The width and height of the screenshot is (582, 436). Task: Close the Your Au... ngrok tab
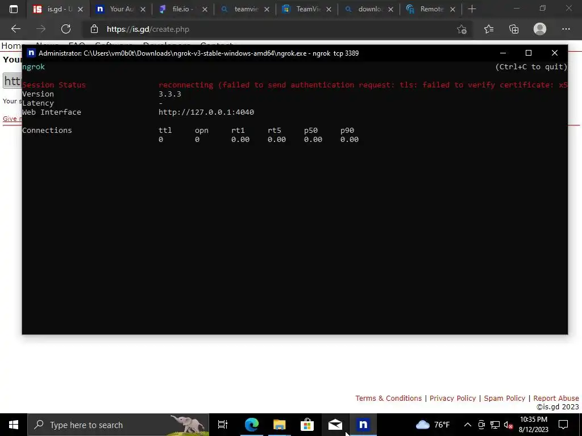point(143,9)
